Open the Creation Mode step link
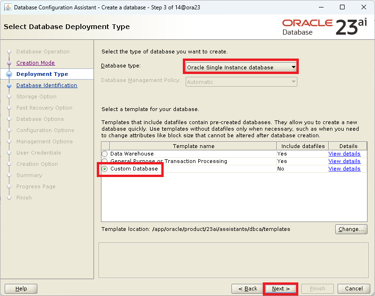 36,63
